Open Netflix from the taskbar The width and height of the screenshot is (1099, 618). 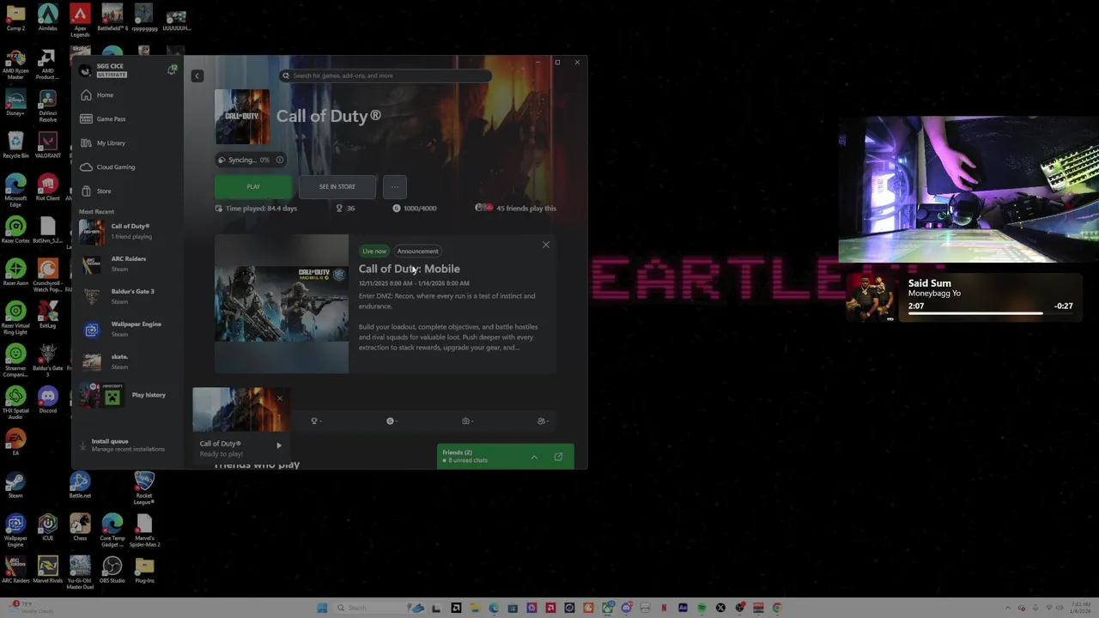click(664, 608)
